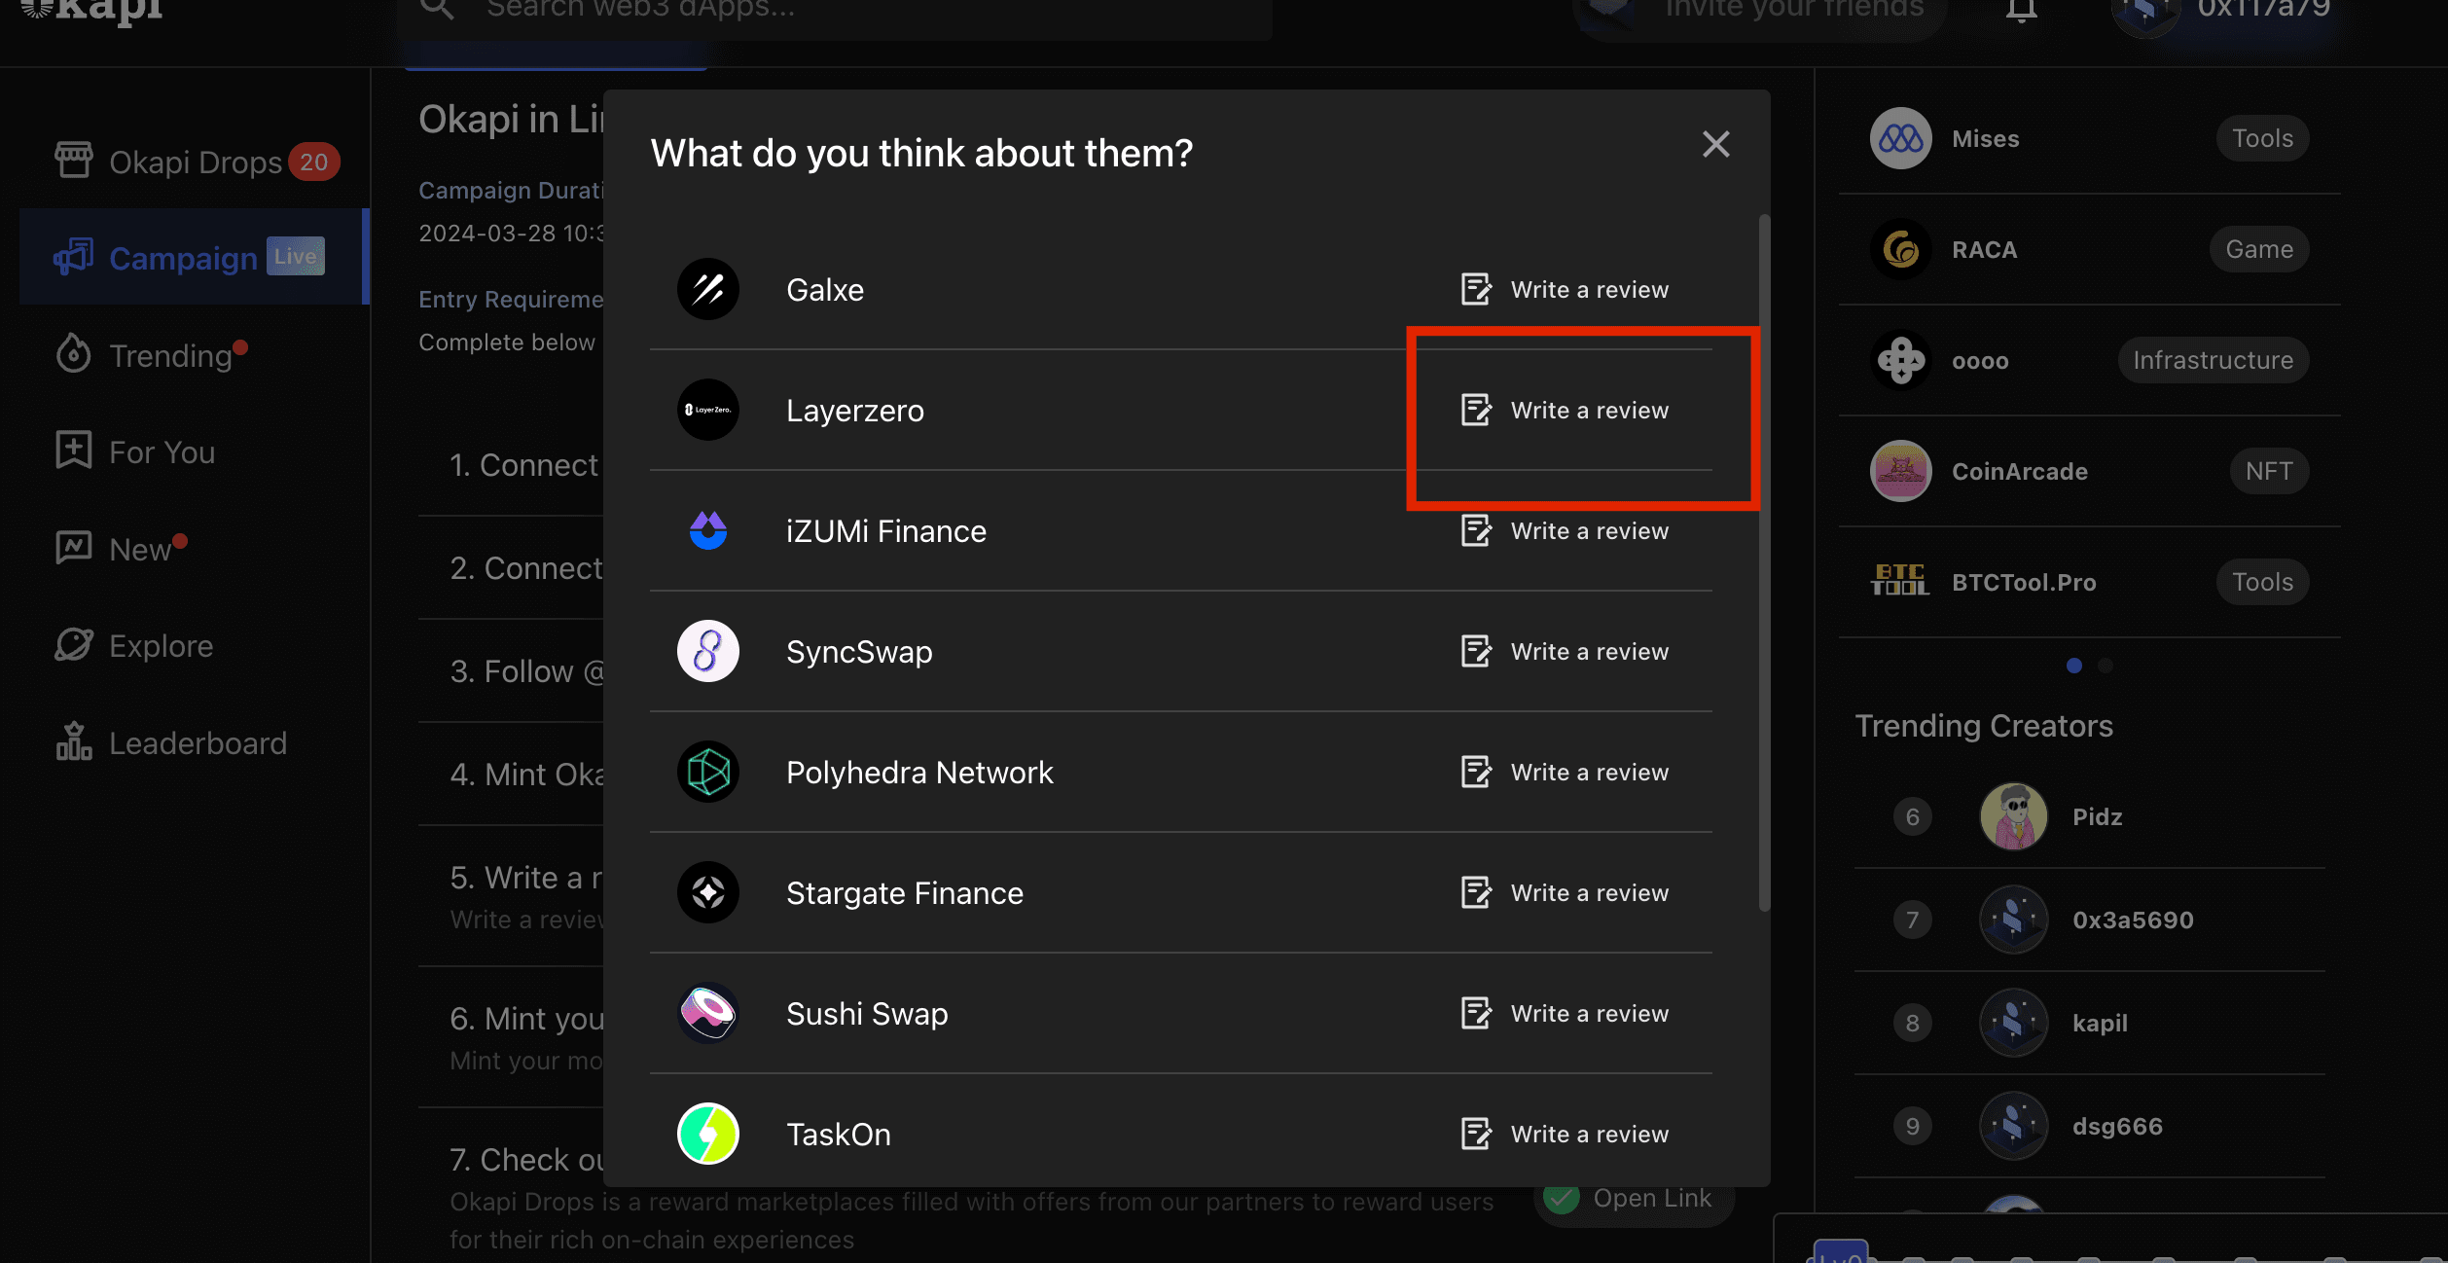This screenshot has width=2448, height=1263.
Task: Open the Campaign section in sidebar
Action: 193,257
